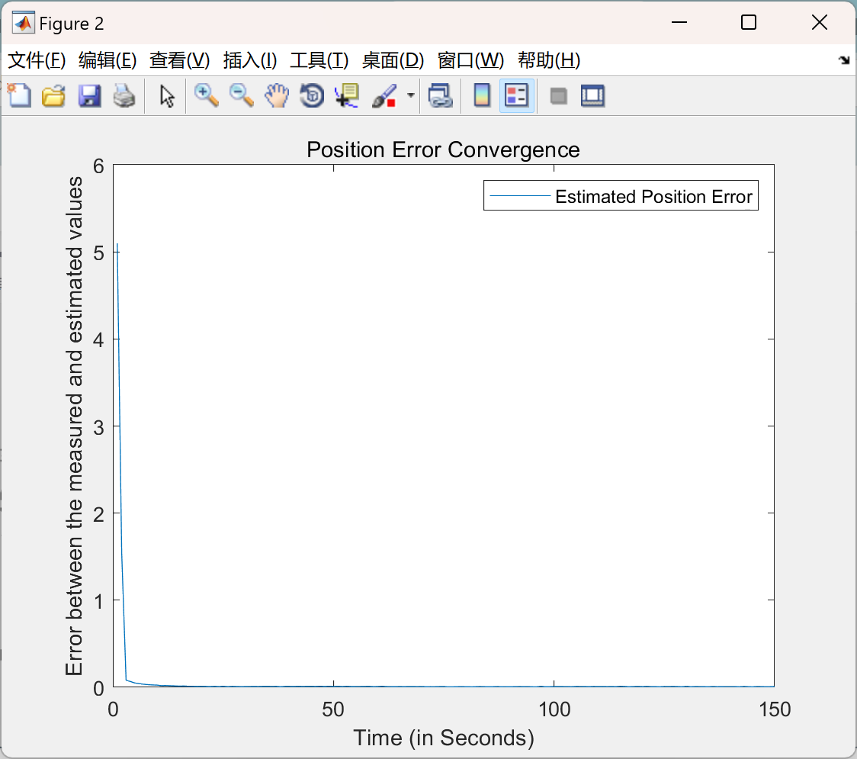
Task: Open the 文件(F) menu
Action: tap(37, 60)
